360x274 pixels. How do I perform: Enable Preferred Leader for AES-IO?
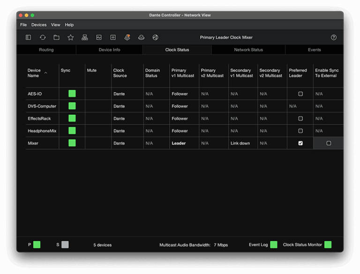tap(300, 94)
